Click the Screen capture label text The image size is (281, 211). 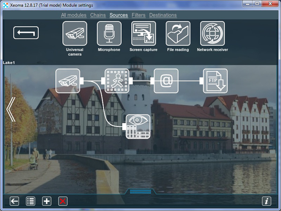143,50
